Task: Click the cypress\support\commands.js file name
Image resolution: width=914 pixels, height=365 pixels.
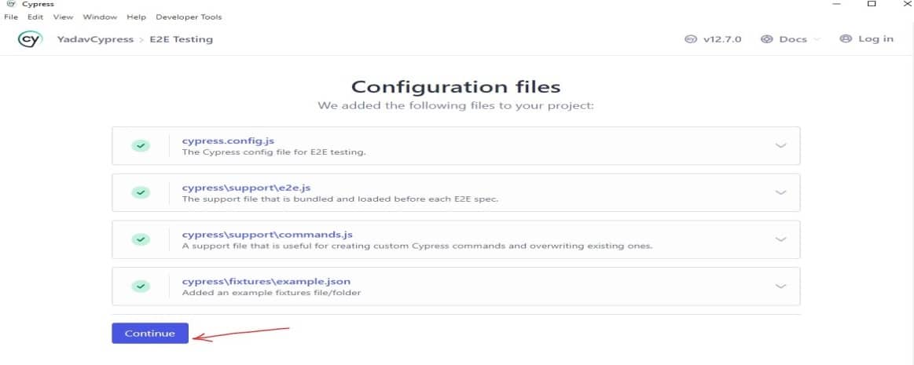Action: [267, 235]
